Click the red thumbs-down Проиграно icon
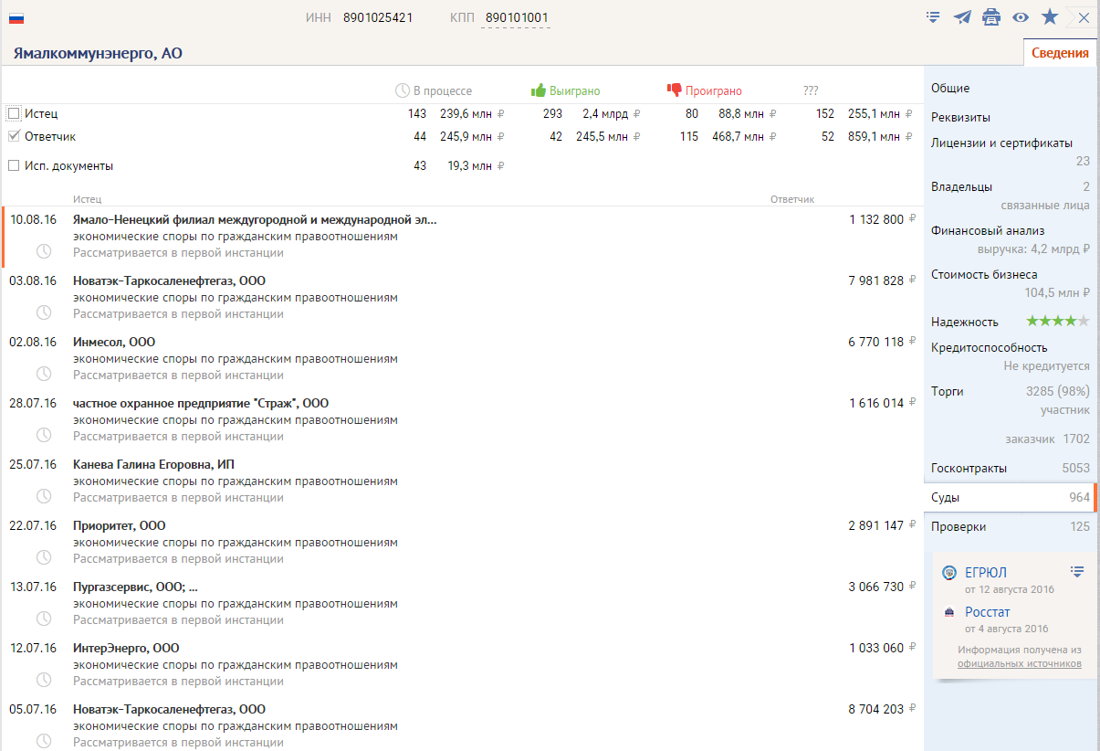 (x=675, y=90)
